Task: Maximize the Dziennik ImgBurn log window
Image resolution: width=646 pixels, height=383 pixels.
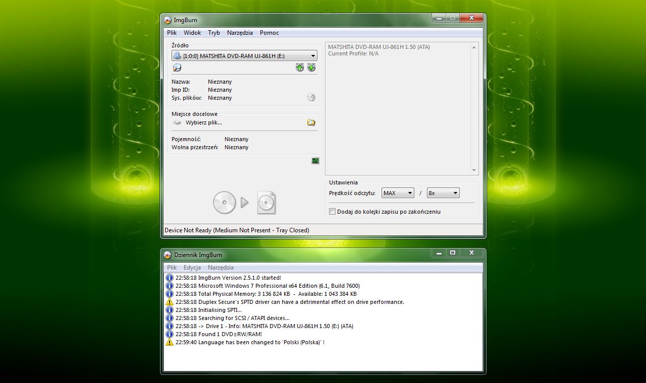Action: pos(453,252)
